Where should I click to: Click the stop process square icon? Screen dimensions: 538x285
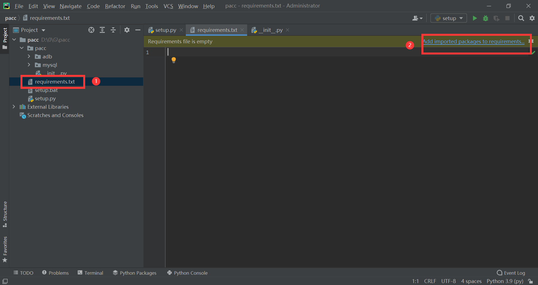pos(507,18)
